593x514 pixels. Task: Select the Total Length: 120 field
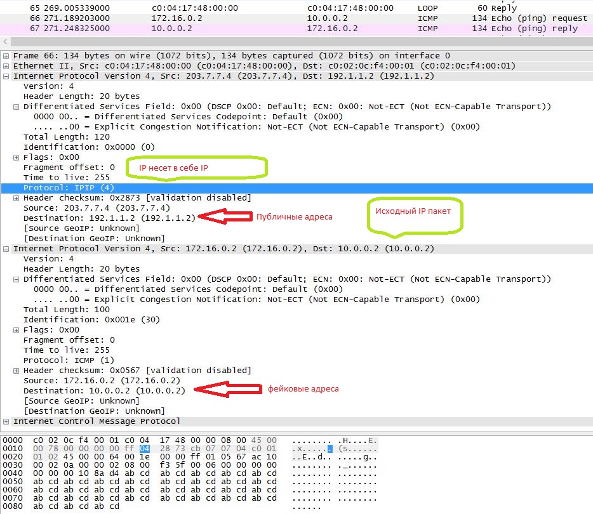[57, 137]
